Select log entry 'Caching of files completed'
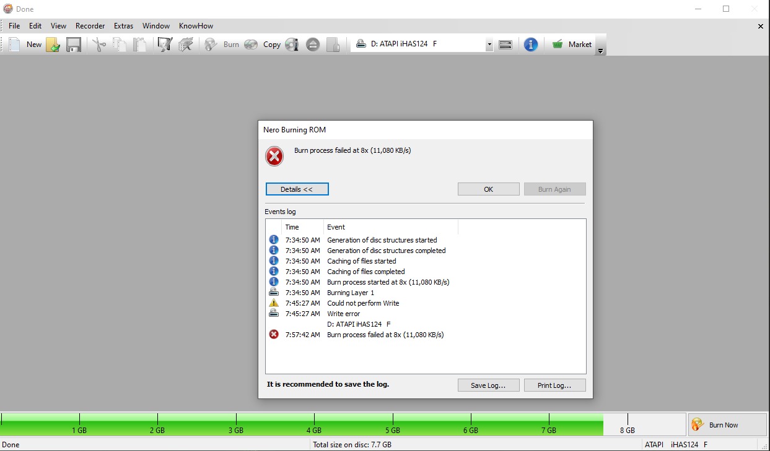 tap(365, 272)
